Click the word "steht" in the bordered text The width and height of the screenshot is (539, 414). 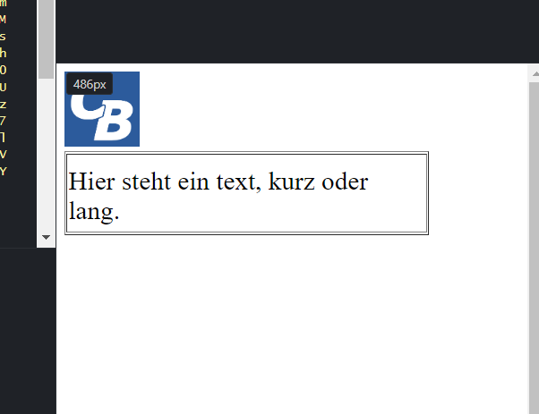pos(146,182)
